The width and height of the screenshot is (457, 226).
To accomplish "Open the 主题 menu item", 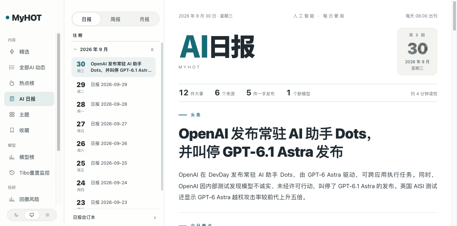I will pos(29,115).
